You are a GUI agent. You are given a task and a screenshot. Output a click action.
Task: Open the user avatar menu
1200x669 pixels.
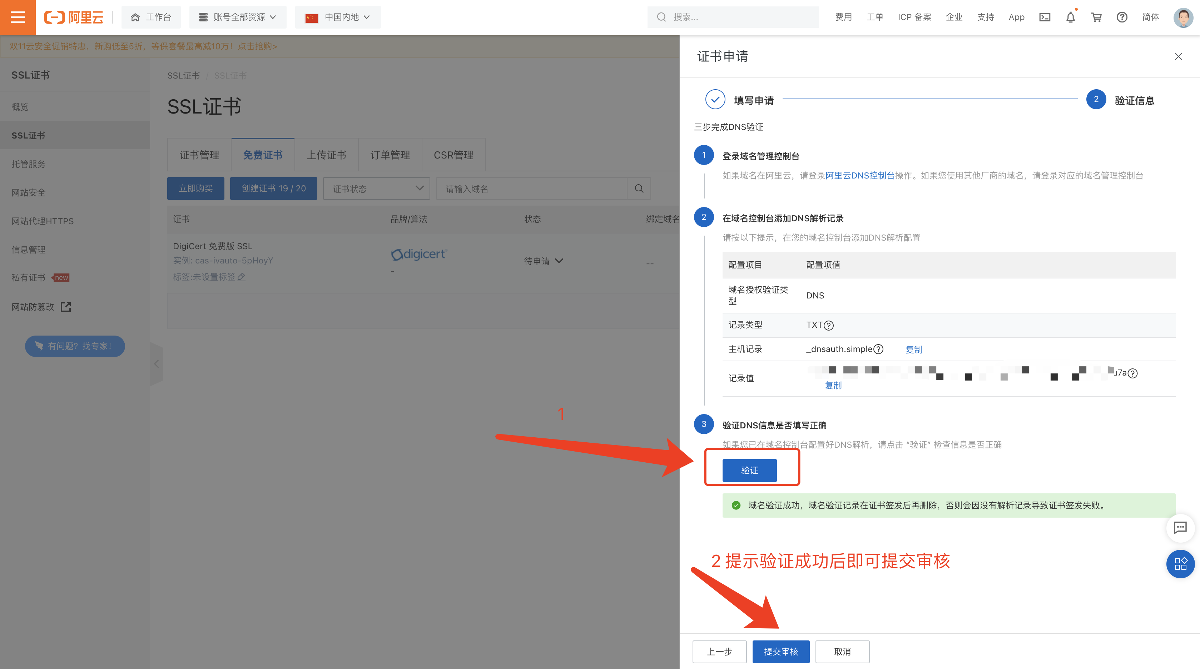pyautogui.click(x=1183, y=17)
